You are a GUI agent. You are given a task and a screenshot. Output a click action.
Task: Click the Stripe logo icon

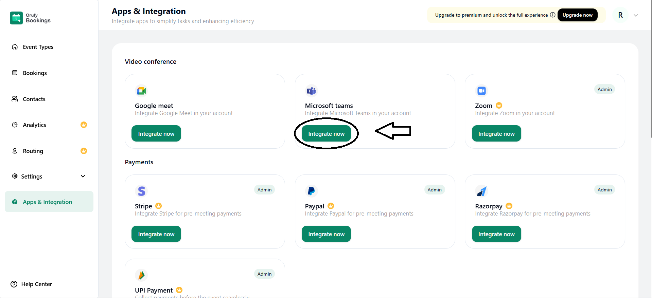tap(141, 191)
